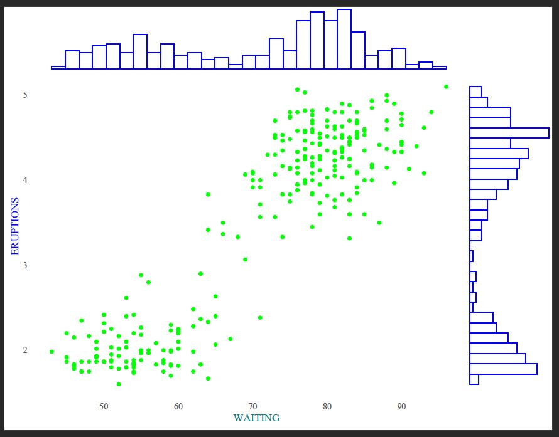The image size is (559, 437).
Task: Click the WAITING x-axis title
Action: coord(256,418)
